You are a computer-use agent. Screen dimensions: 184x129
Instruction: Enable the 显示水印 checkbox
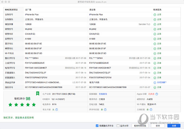pos(118,126)
